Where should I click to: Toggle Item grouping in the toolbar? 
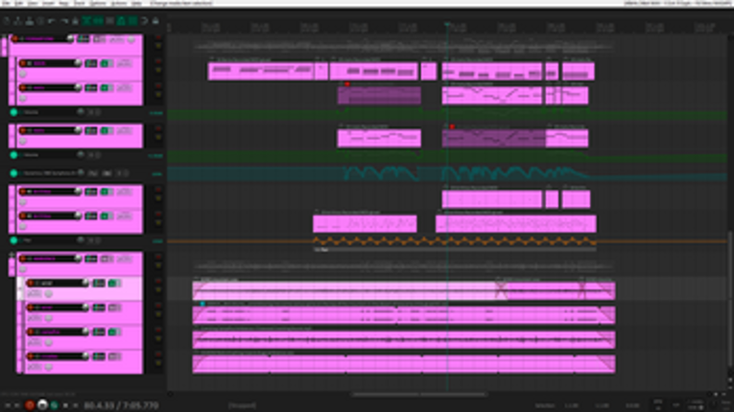point(98,21)
